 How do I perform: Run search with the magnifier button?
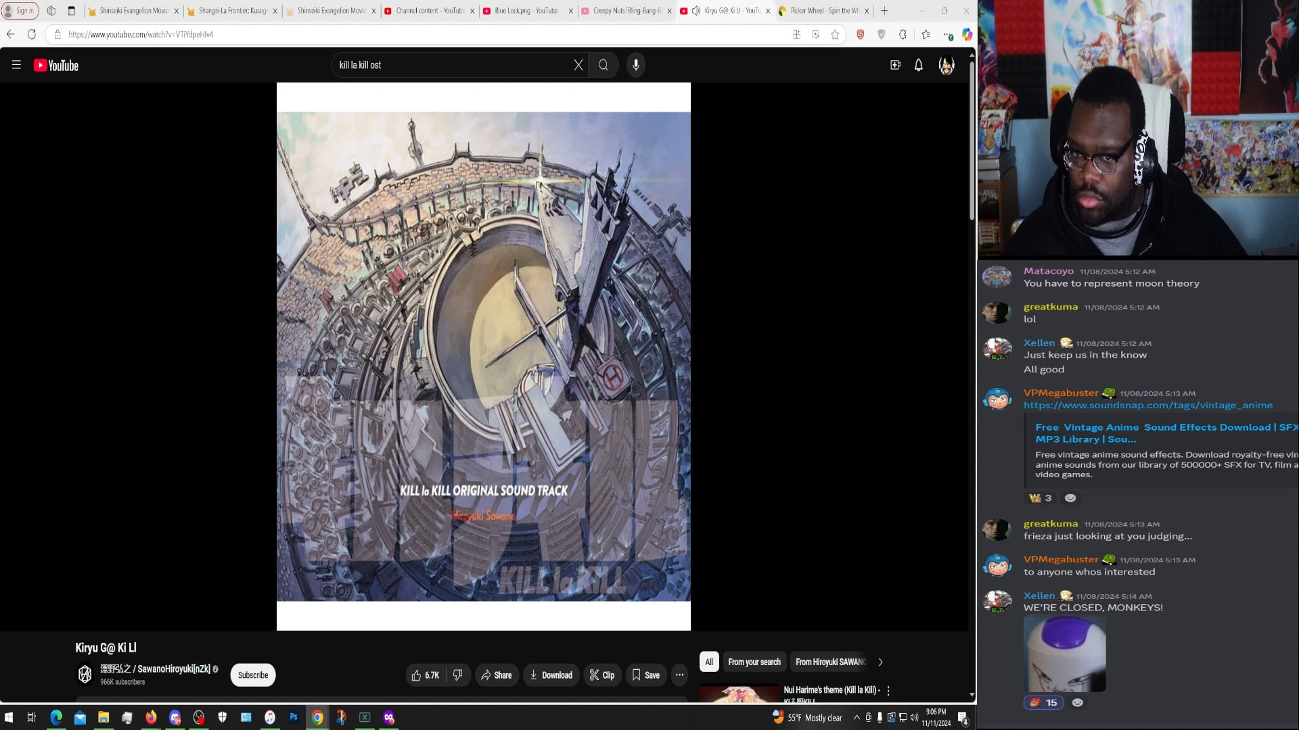(603, 65)
